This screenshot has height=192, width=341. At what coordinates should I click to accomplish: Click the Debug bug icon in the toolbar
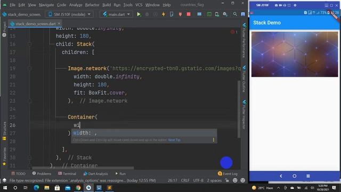point(147,14)
